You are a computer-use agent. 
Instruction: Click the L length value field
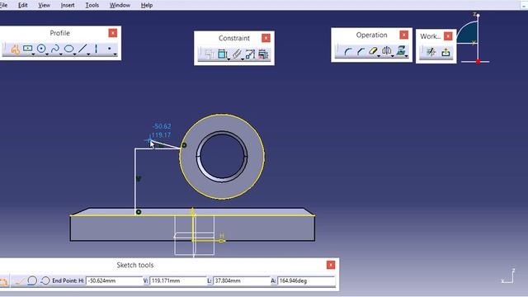pyautogui.click(x=242, y=280)
